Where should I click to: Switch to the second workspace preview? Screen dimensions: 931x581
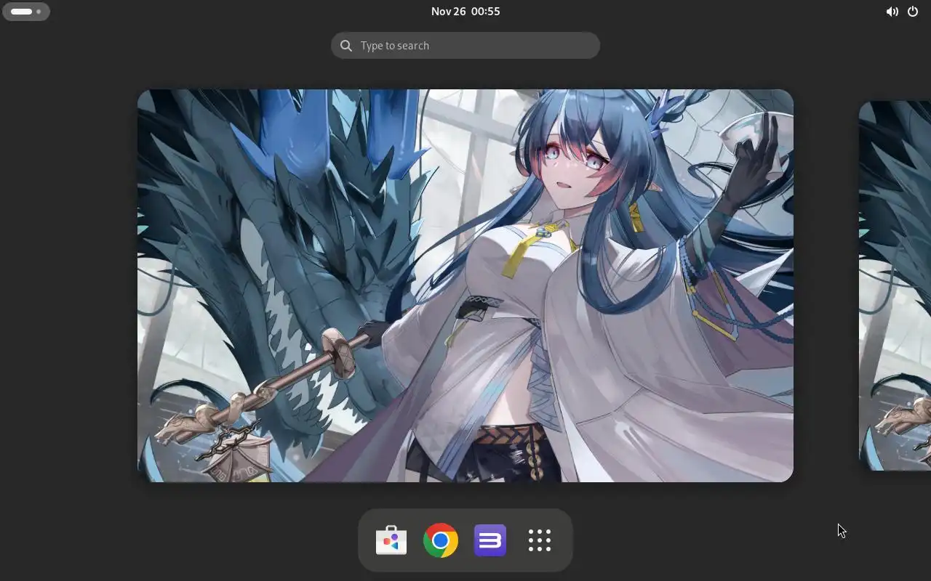[895, 285]
